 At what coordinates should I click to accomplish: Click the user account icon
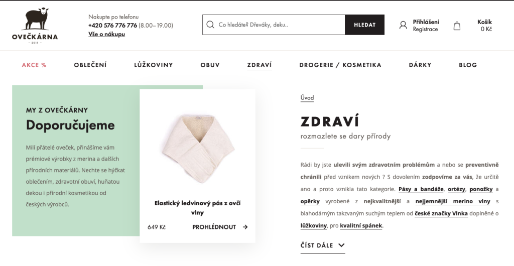[x=403, y=25]
